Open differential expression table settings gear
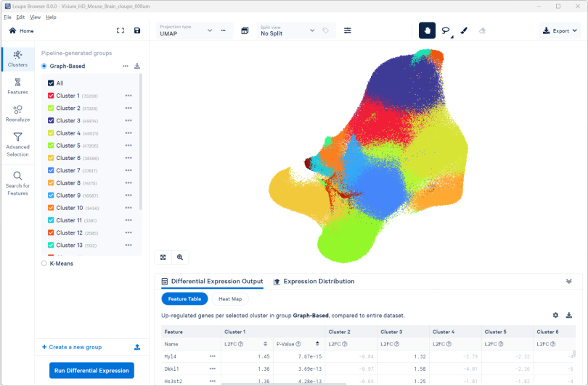 (x=555, y=315)
